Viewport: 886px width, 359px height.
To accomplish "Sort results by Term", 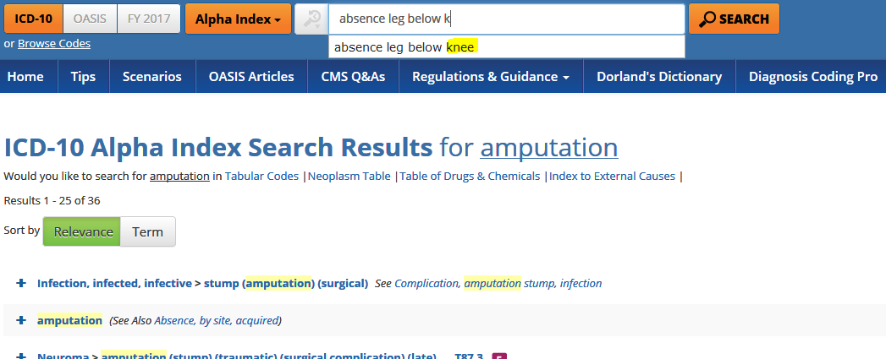I will pyautogui.click(x=147, y=231).
